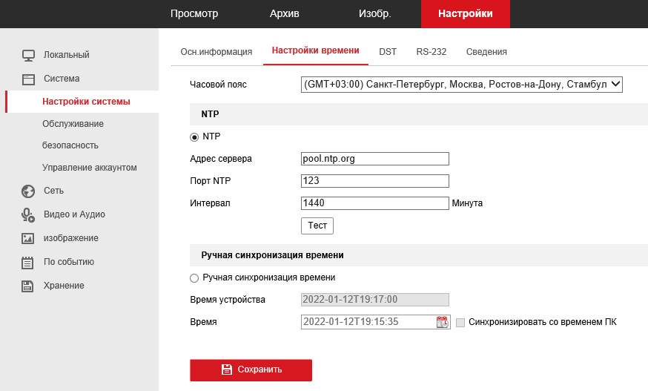This screenshot has height=391, width=648.
Task: Click the NTP section header
Action: click(x=419, y=114)
